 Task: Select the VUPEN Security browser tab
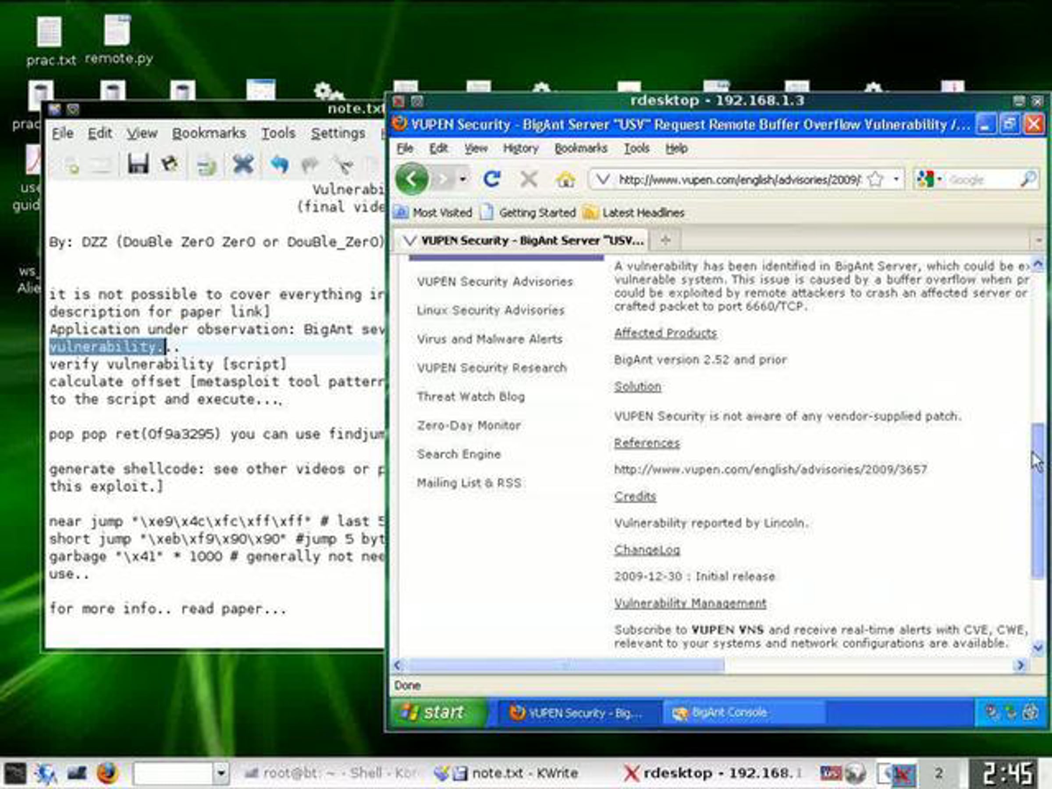pos(522,240)
